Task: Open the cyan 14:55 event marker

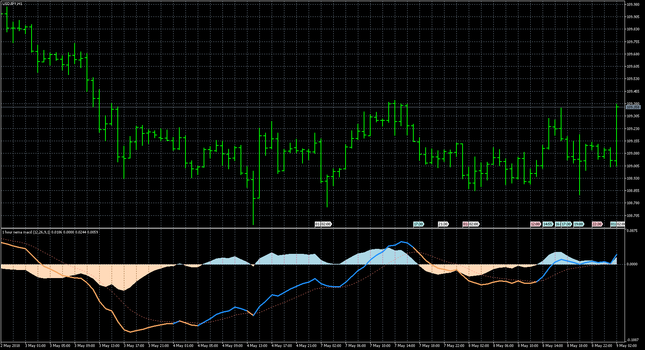Action: (x=548, y=224)
